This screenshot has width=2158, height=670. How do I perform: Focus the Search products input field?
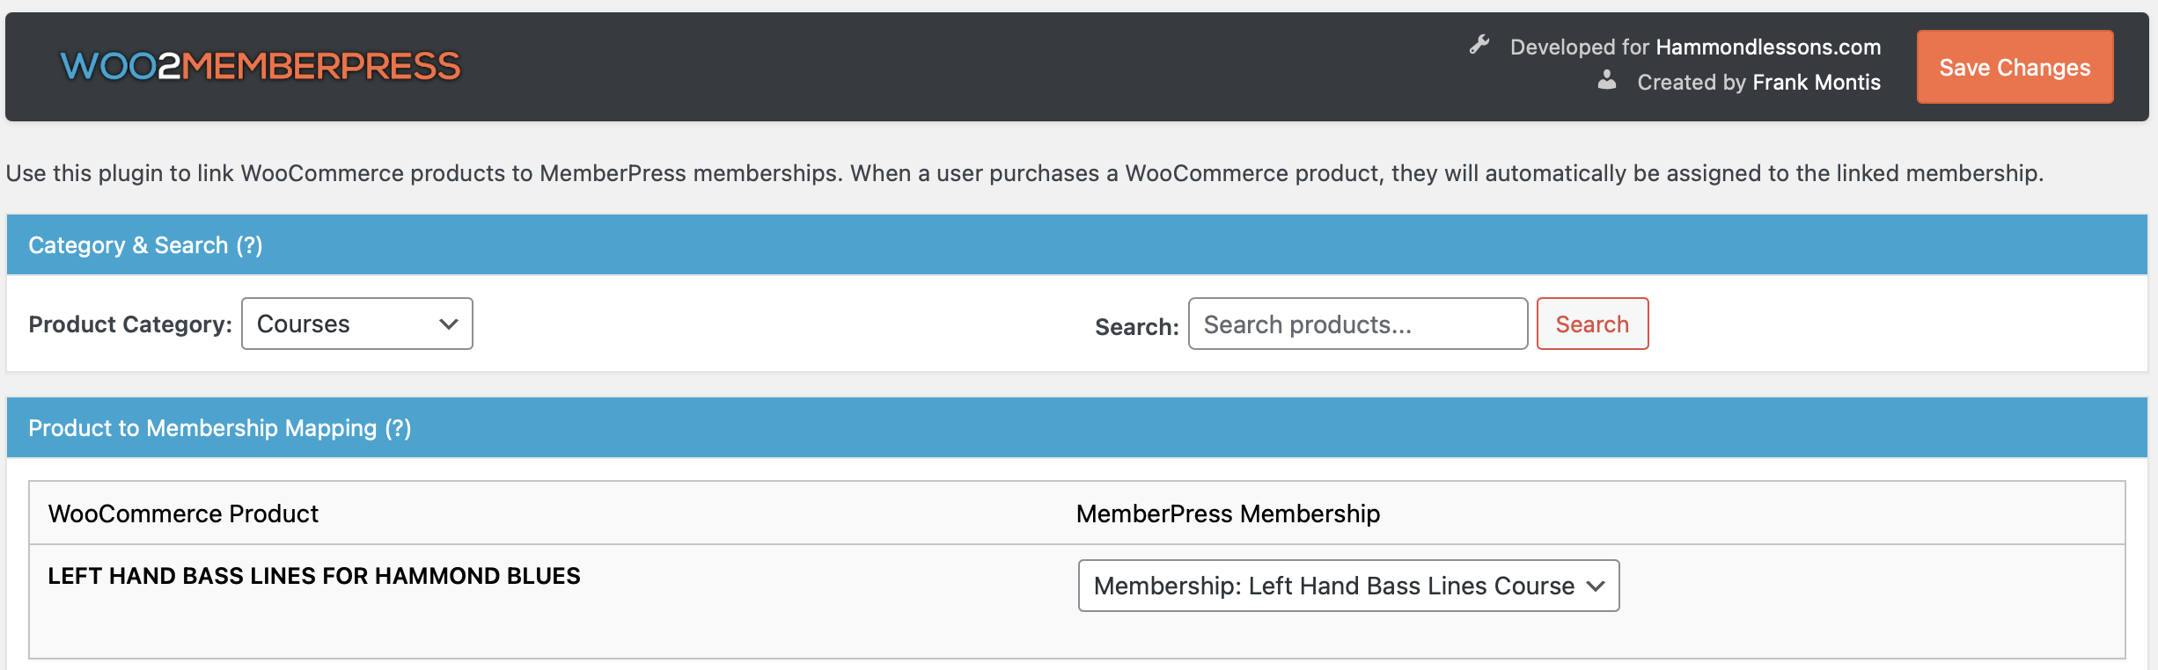[x=1358, y=324]
